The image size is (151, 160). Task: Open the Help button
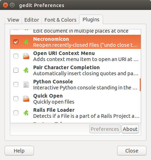coord(19,151)
